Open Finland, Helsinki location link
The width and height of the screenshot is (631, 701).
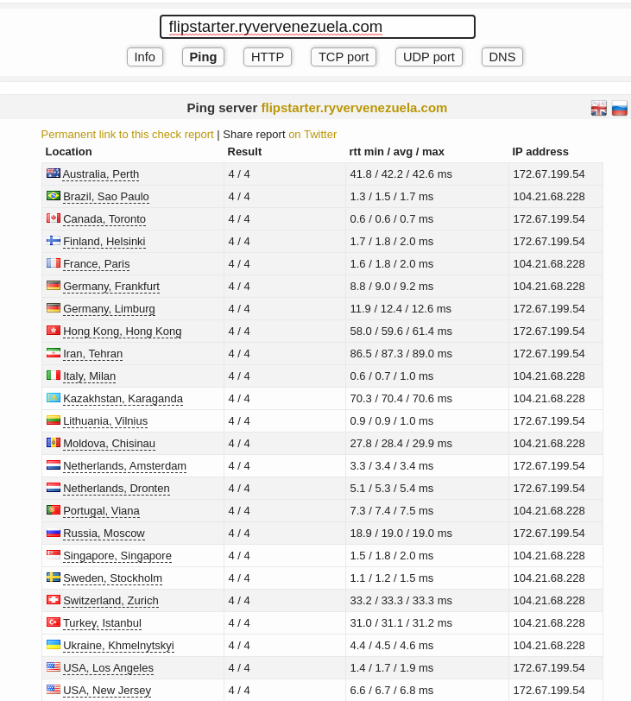(x=104, y=242)
